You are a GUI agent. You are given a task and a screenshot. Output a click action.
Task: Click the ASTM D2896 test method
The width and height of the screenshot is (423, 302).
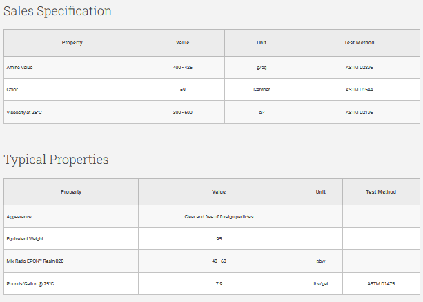[x=359, y=68]
